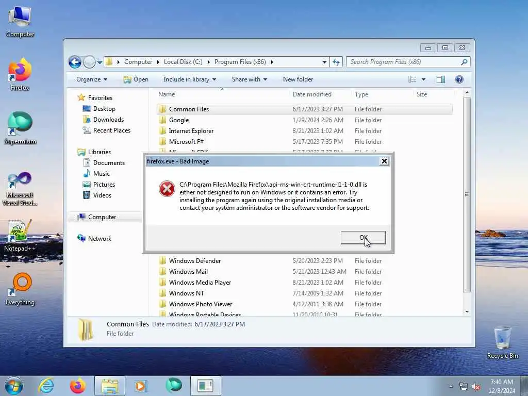Go back in Explorer with the Back arrow
The image size is (528, 396).
[x=75, y=62]
